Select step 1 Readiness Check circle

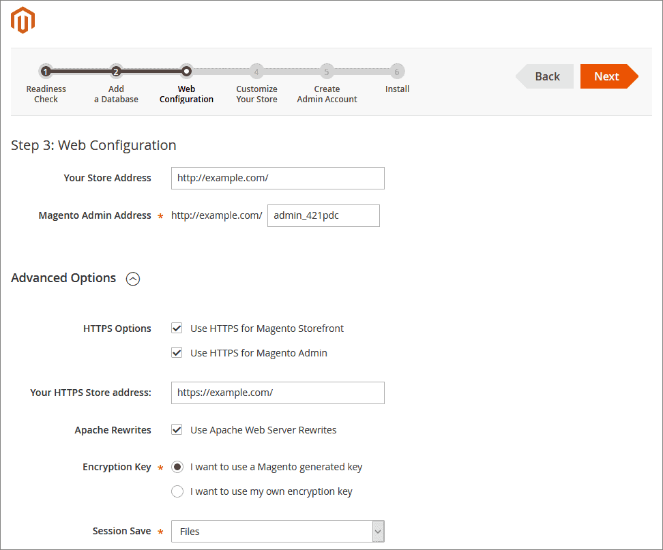[46, 72]
